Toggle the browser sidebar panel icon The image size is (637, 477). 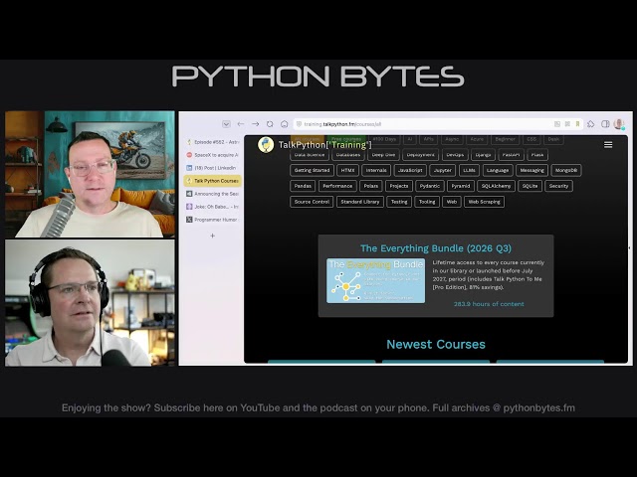(605, 124)
